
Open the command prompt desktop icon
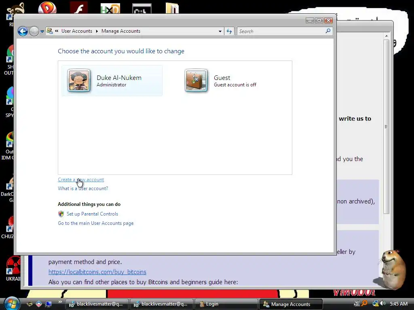[142, 8]
